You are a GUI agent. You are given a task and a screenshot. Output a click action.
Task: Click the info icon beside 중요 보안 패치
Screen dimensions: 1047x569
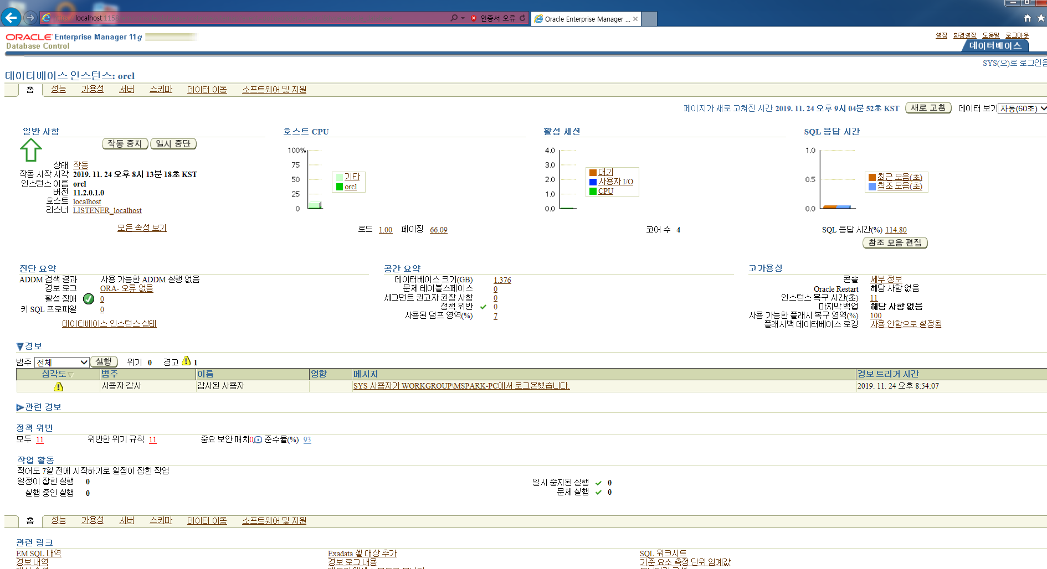point(258,440)
